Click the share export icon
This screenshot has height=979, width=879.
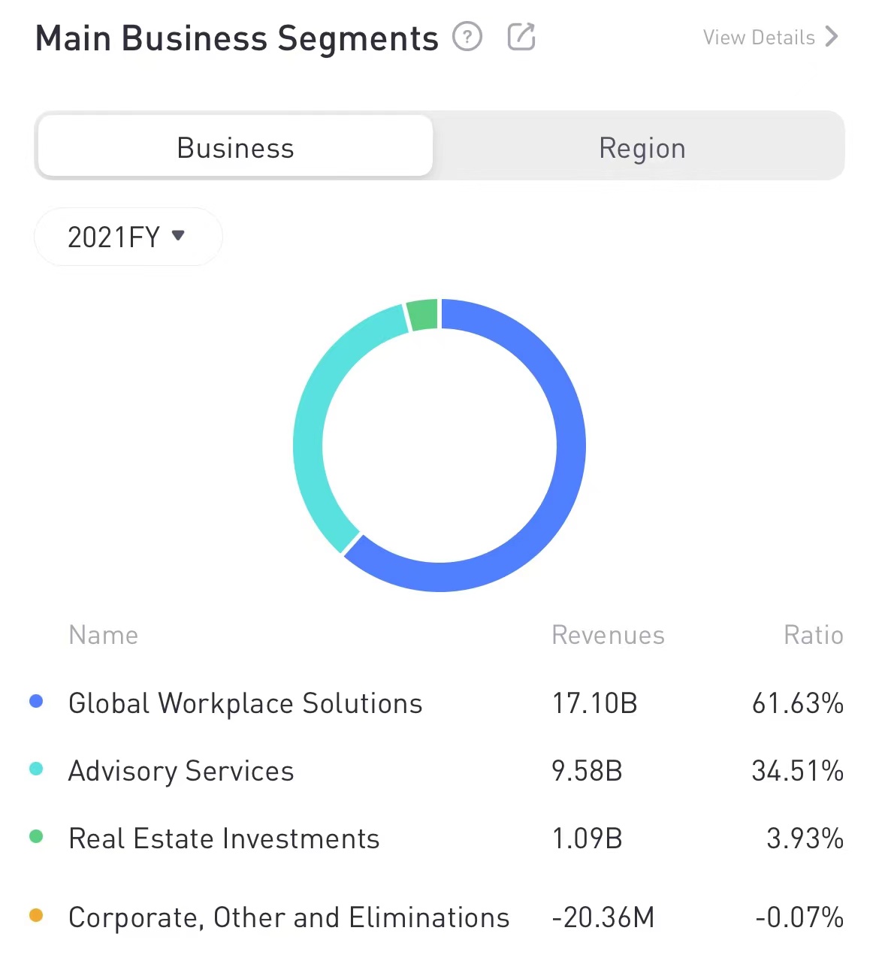pos(521,36)
